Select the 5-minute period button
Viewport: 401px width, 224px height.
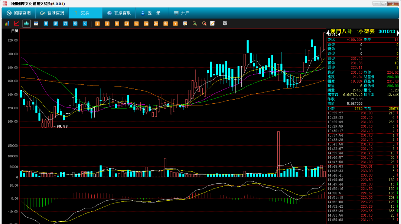click(x=117, y=23)
